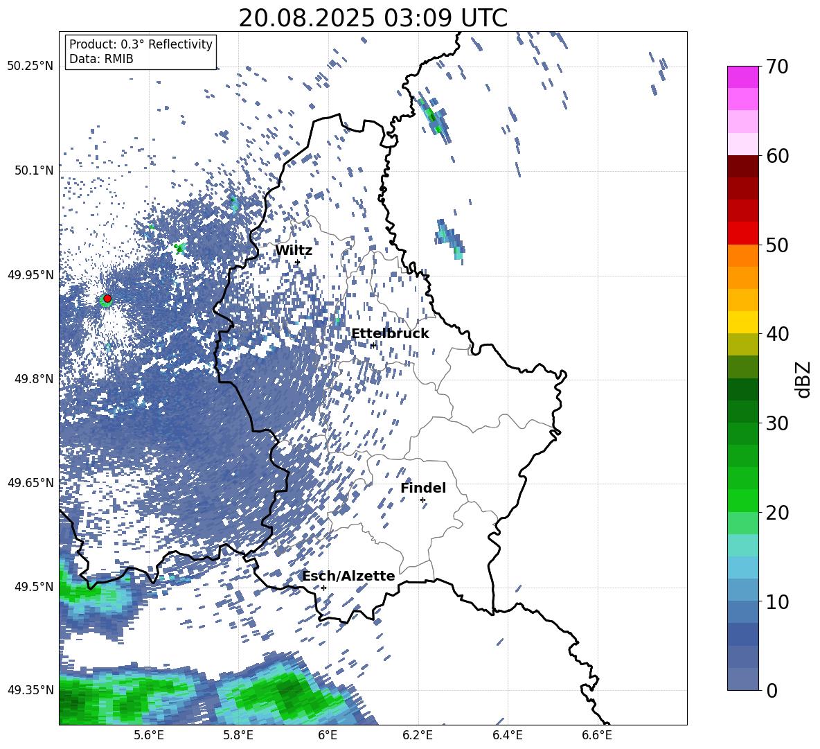Click the colorbar tick label 20
Image resolution: width=820 pixels, height=749 pixels.
[777, 512]
